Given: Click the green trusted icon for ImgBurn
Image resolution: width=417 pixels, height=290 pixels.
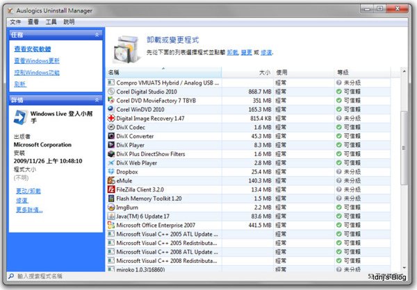Looking at the screenshot, I should pyautogui.click(x=339, y=207).
